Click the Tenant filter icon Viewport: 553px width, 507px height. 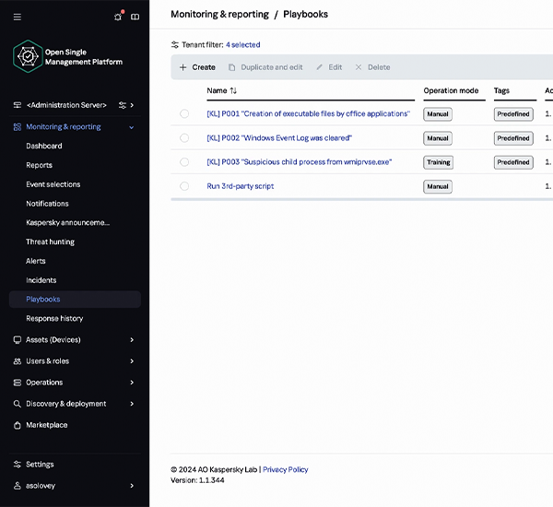(x=174, y=45)
